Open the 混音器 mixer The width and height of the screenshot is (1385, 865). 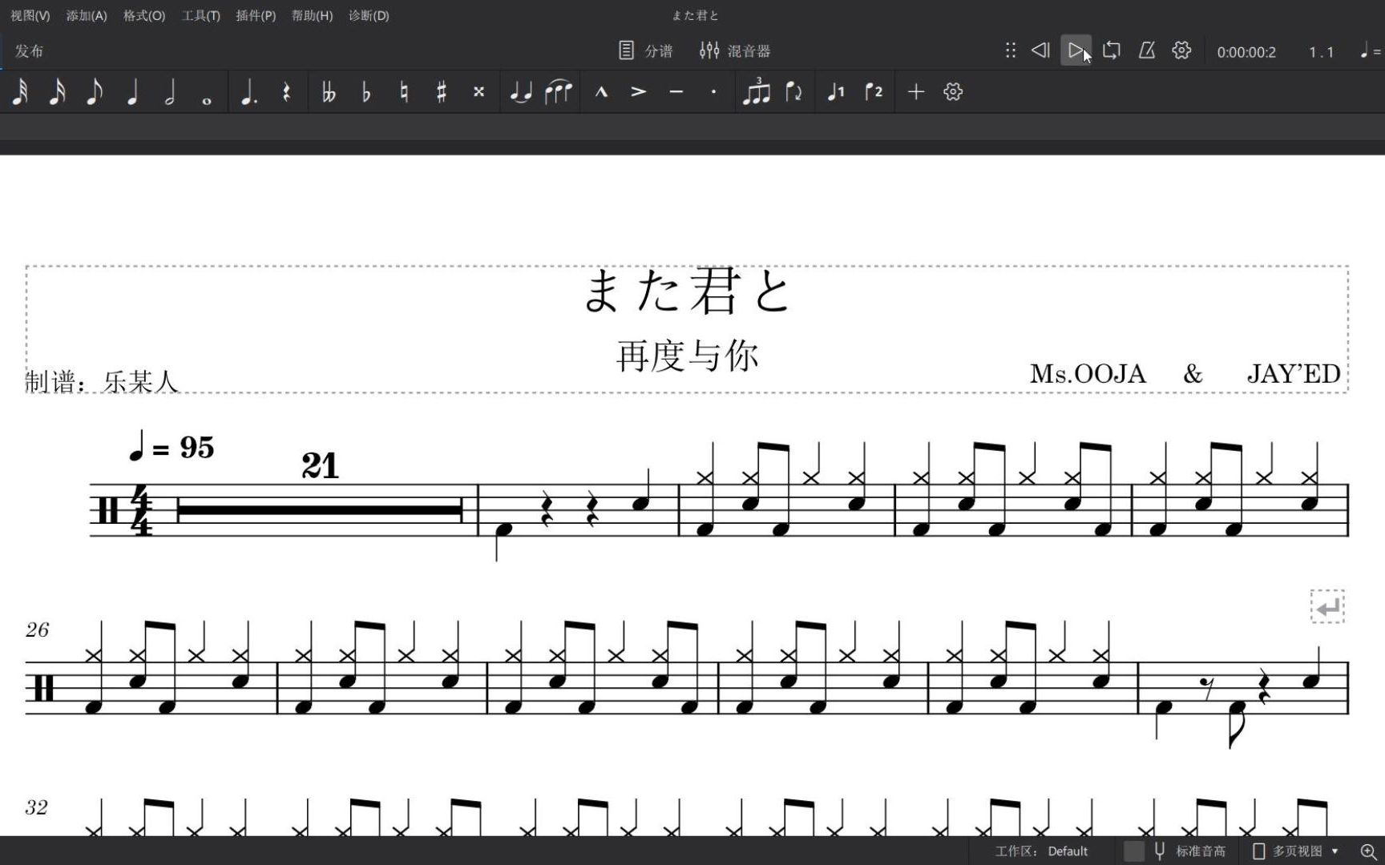point(734,50)
